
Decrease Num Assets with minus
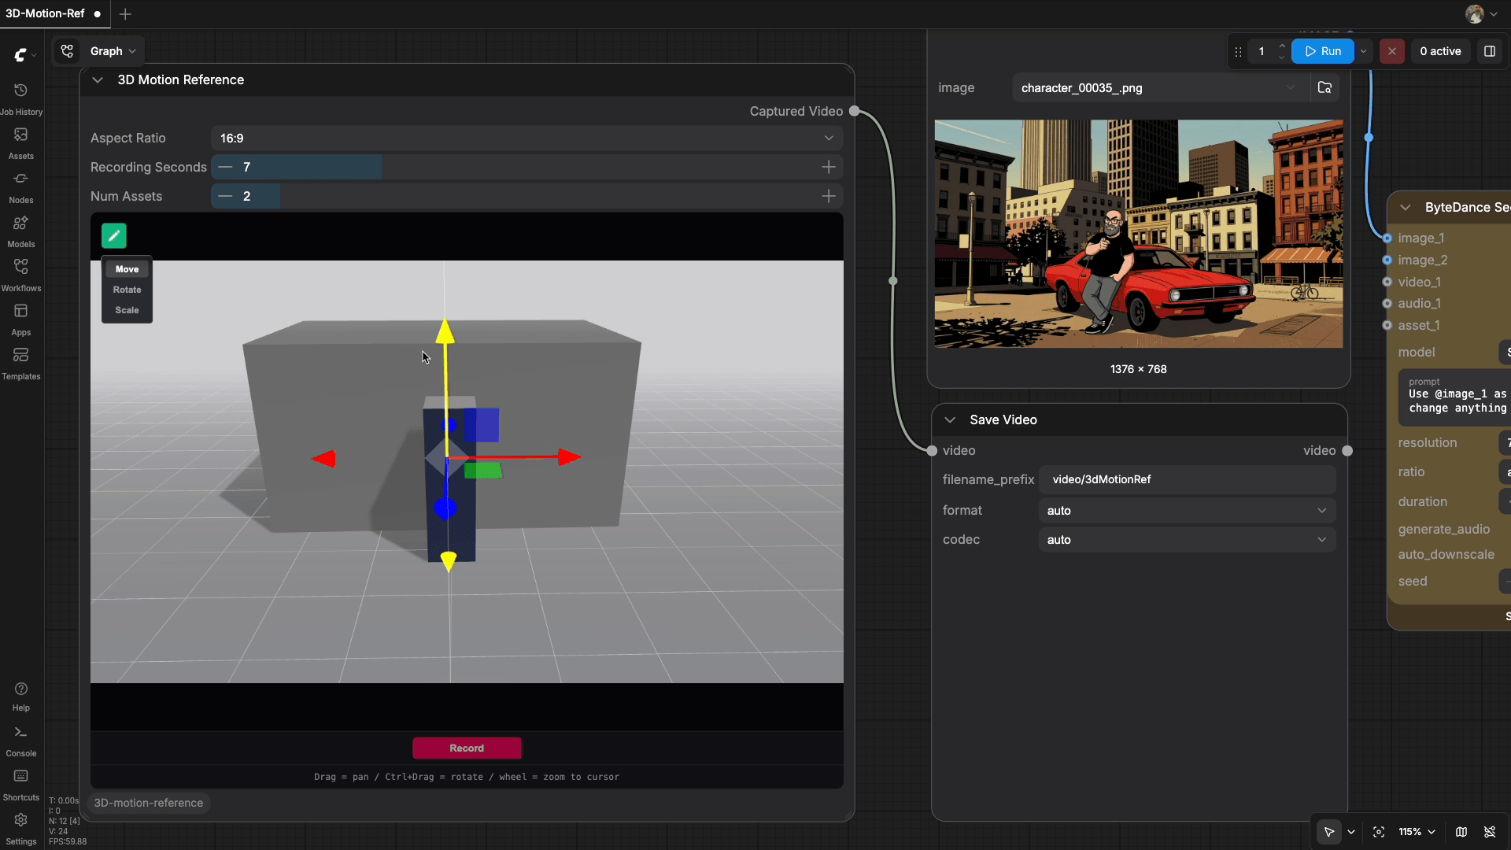(x=225, y=196)
